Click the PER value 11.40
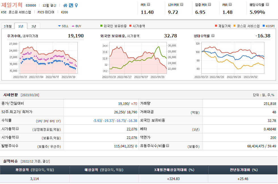The image size is (278, 184). 147,12
